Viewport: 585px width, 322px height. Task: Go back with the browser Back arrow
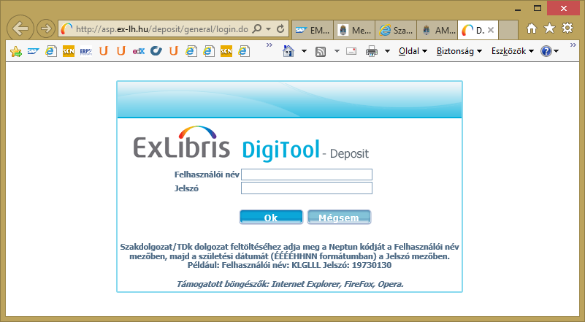pyautogui.click(x=20, y=28)
